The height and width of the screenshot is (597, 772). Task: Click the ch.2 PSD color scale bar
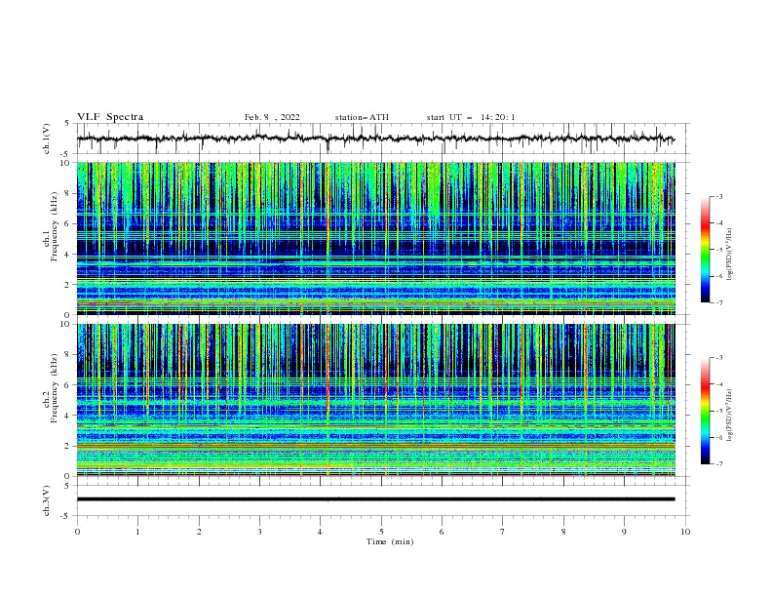[706, 411]
